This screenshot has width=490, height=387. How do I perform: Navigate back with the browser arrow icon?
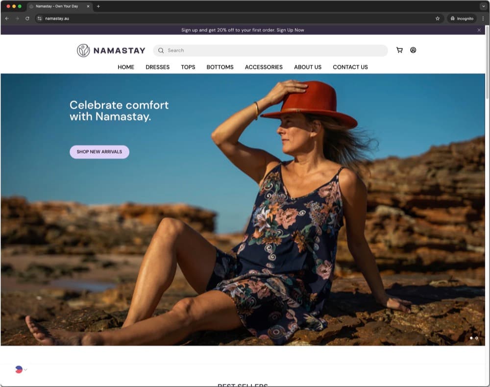coord(6,19)
